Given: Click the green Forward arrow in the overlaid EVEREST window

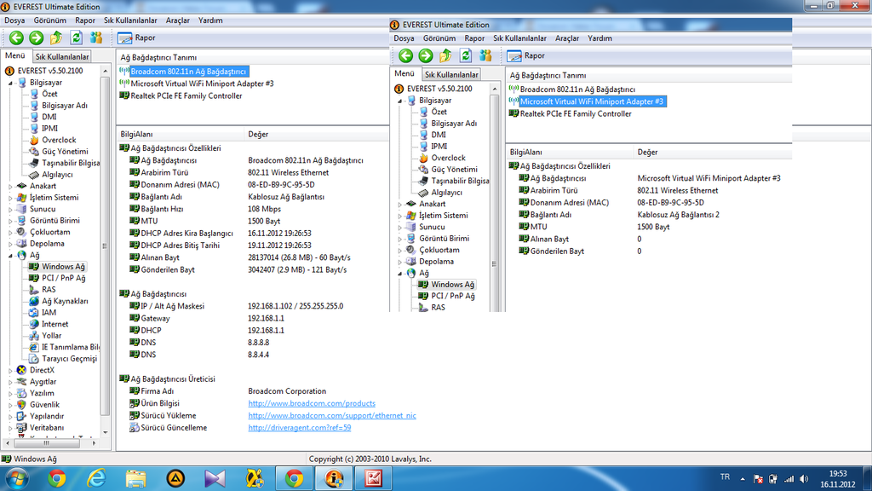Looking at the screenshot, I should pyautogui.click(x=426, y=55).
